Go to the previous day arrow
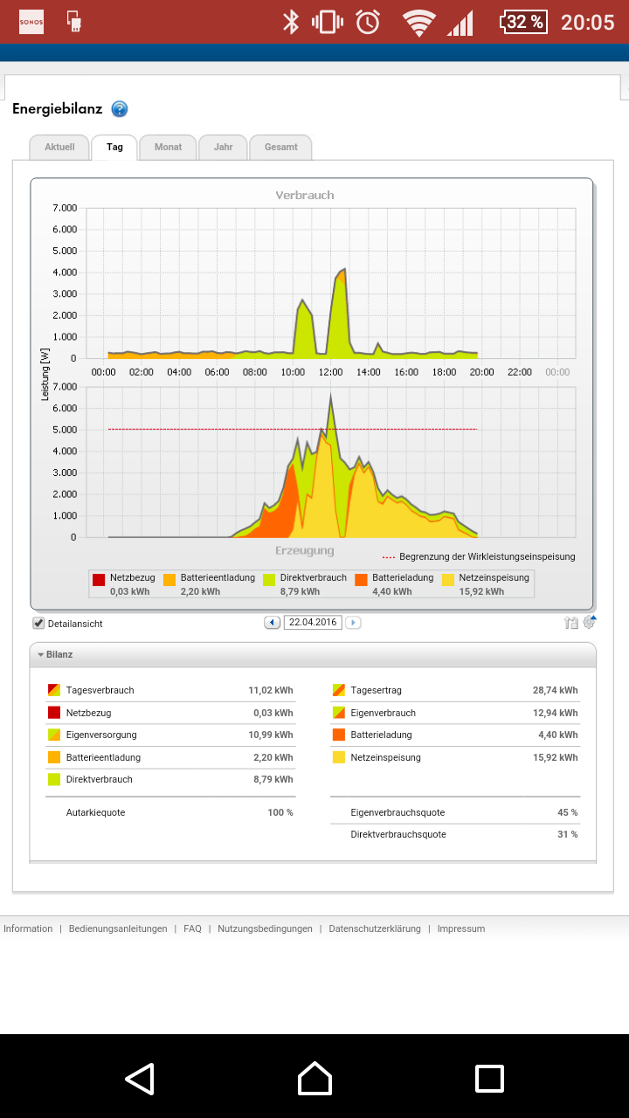 [272, 623]
